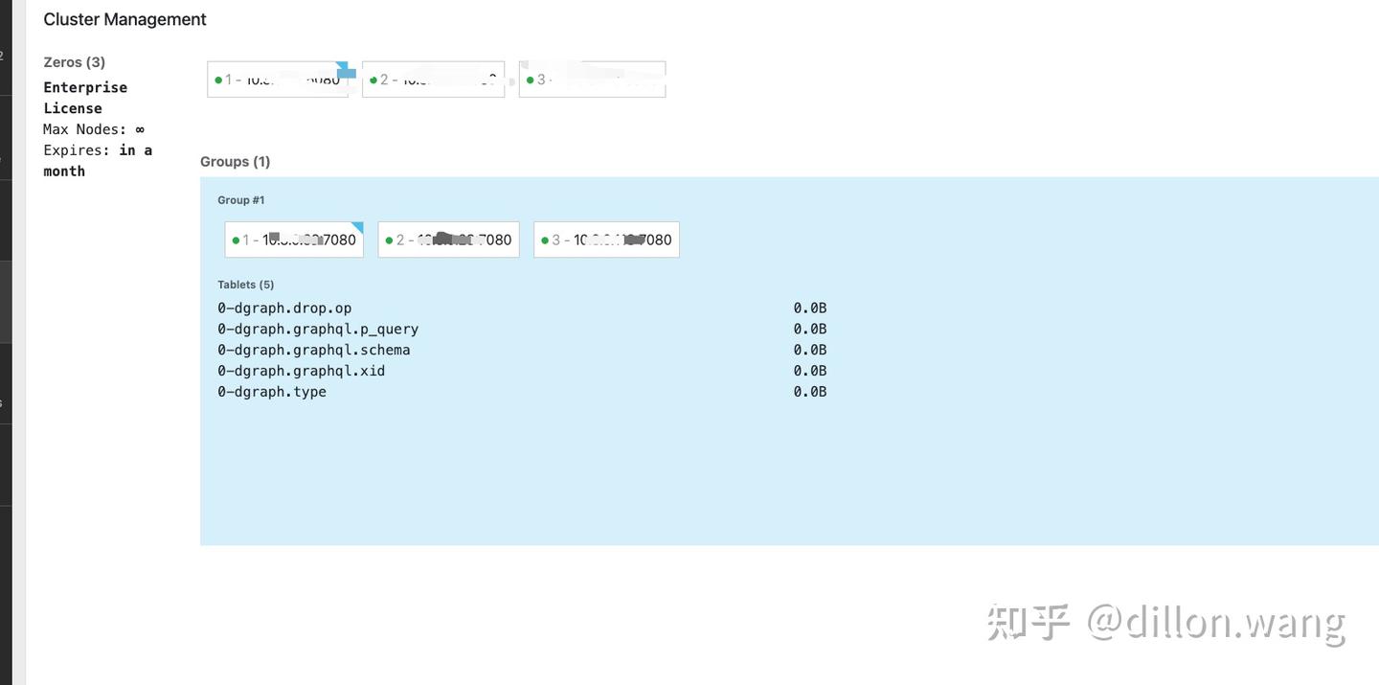Screen dimensions: 1379x685
Task: Open the Group #1 panel header
Action: coord(239,199)
